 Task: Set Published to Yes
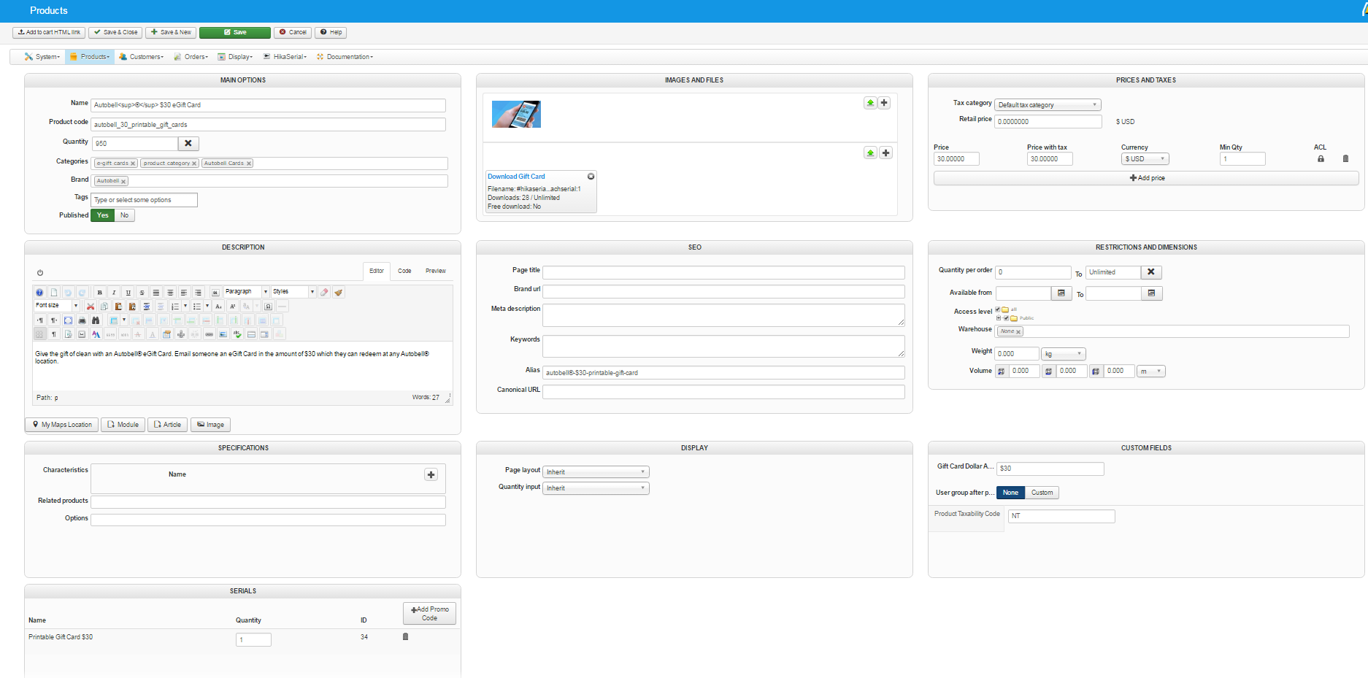[103, 215]
